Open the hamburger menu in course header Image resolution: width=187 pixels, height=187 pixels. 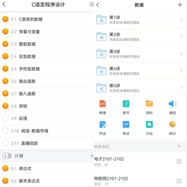tap(91, 5)
